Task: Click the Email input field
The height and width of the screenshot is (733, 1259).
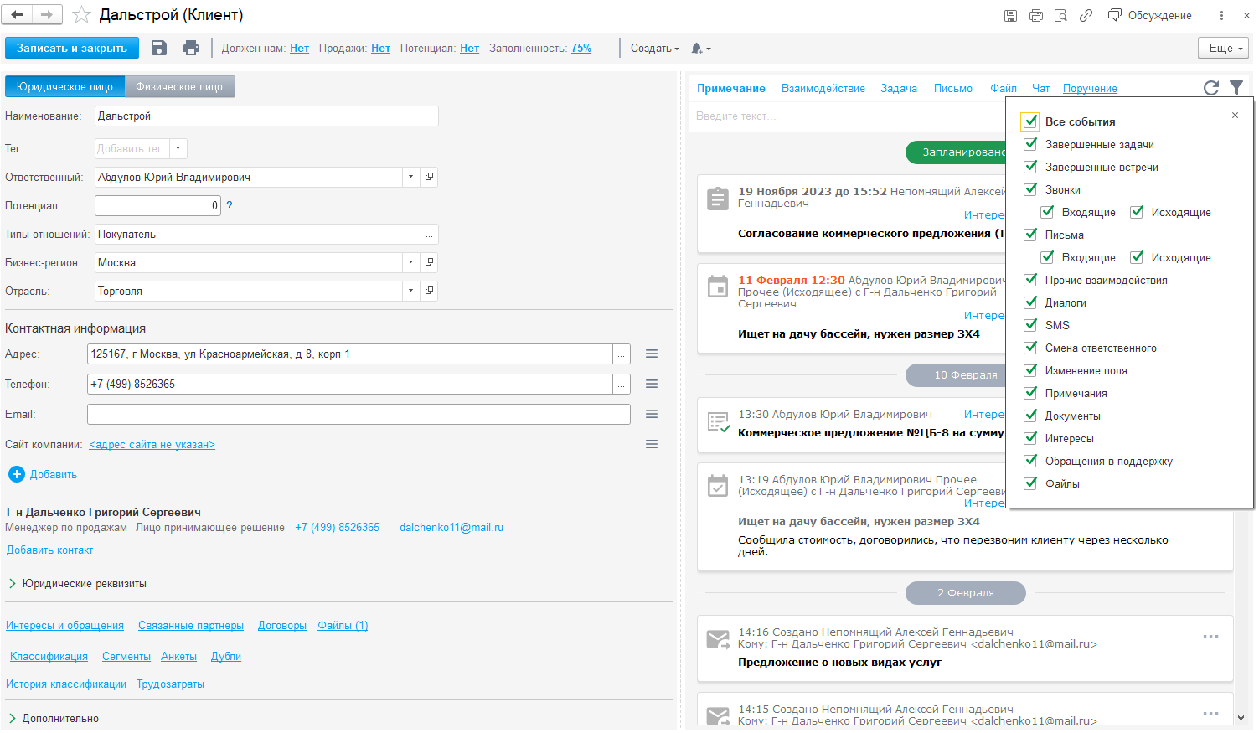Action: 359,415
